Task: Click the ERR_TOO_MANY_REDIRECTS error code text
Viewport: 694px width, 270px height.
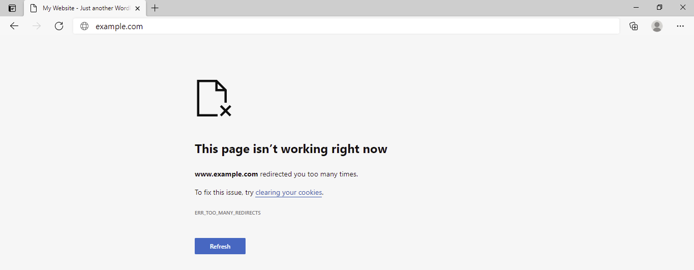Action: (228, 213)
